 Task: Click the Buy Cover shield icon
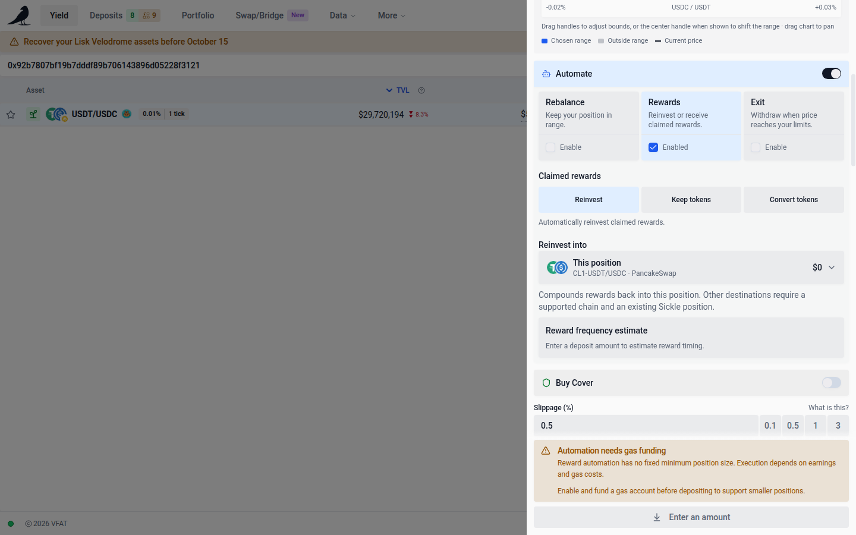(546, 383)
